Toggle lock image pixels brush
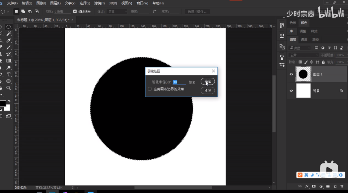 tap(306, 62)
